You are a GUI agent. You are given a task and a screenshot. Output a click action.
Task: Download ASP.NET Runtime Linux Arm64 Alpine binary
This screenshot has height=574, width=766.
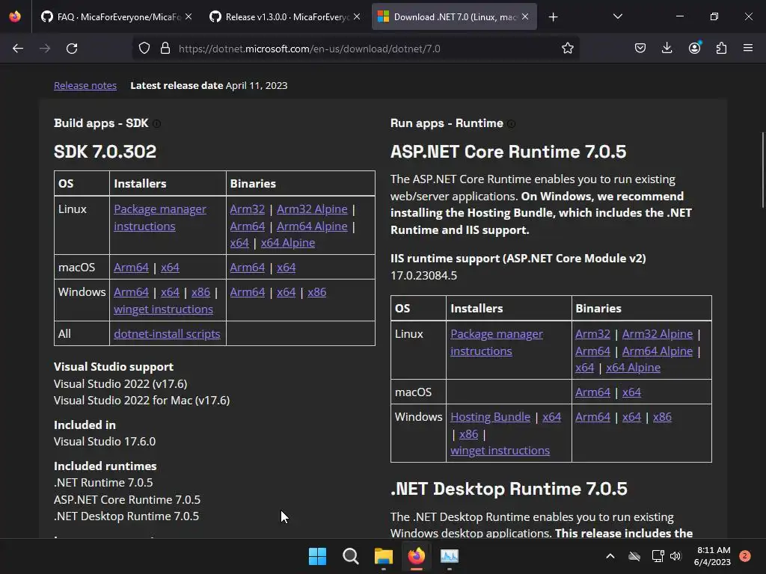[658, 351]
